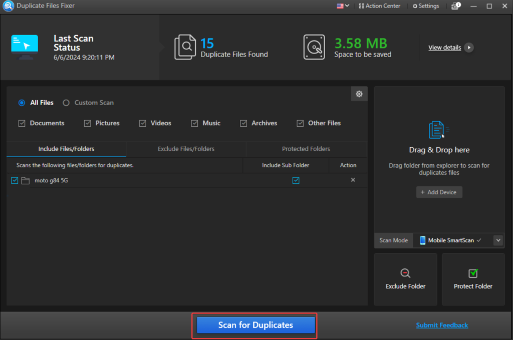Viewport: 513px width, 340px height.
Task: Switch to the Protected Folders tab
Action: coord(306,149)
